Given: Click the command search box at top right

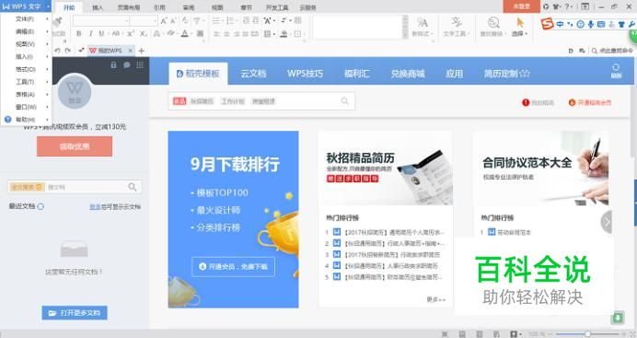Looking at the screenshot, I should (x=613, y=51).
